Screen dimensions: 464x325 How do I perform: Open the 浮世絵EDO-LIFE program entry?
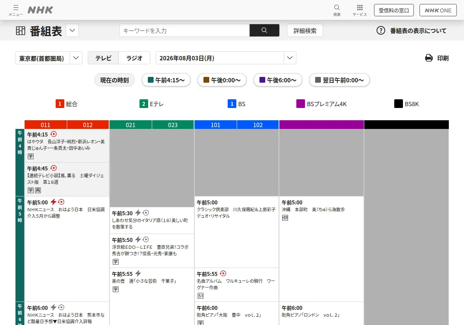pos(152,251)
